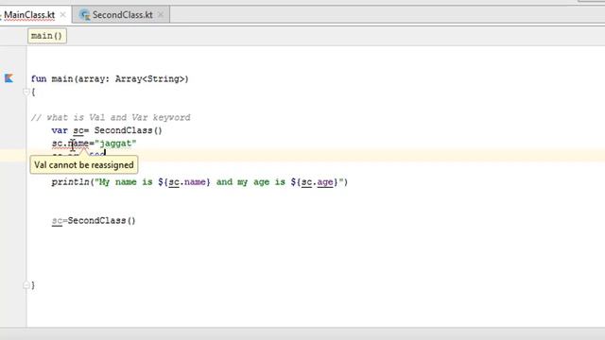Click the 'sc=SecondClass()' reassignment line

(94, 220)
